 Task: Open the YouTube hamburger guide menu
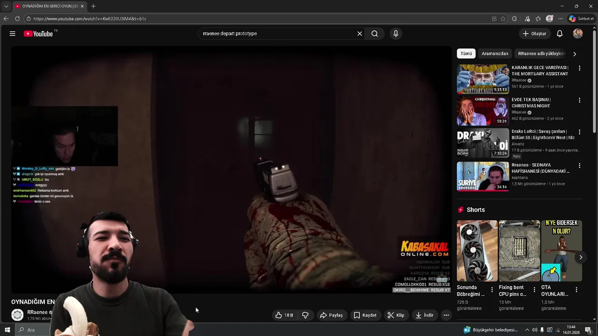pos(13,34)
